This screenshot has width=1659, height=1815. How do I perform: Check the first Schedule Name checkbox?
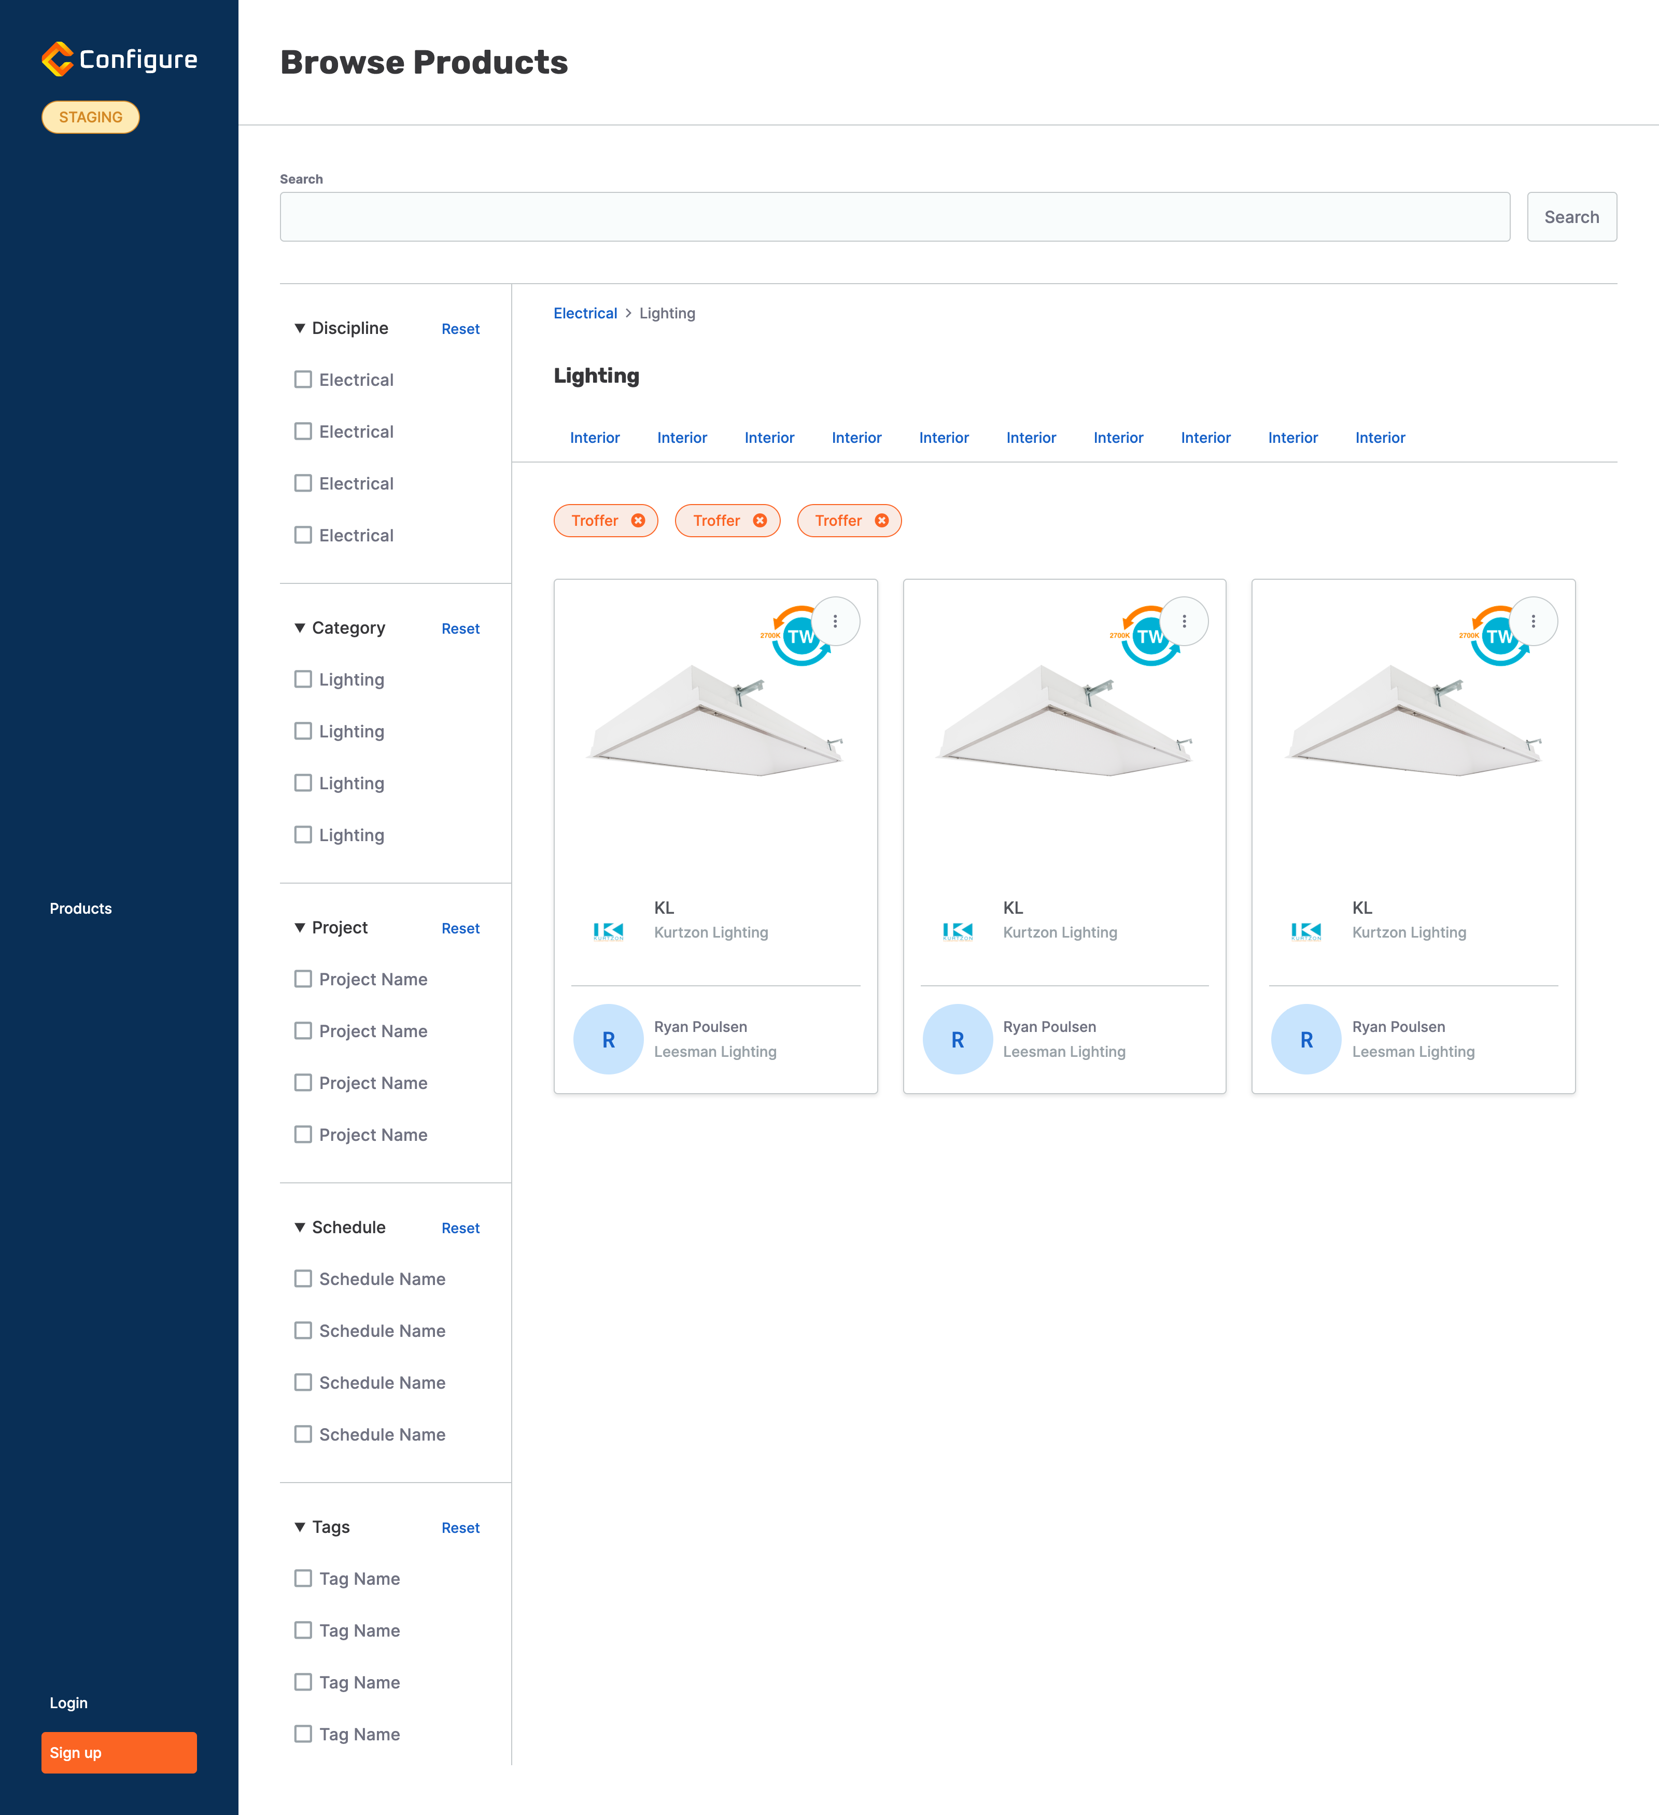303,1279
